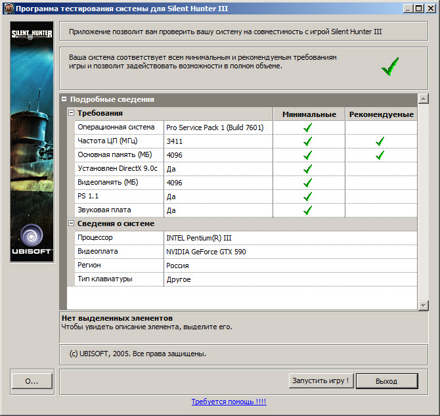Collapse the Подробные сведения section
This screenshot has width=440, height=416.
pyautogui.click(x=64, y=99)
